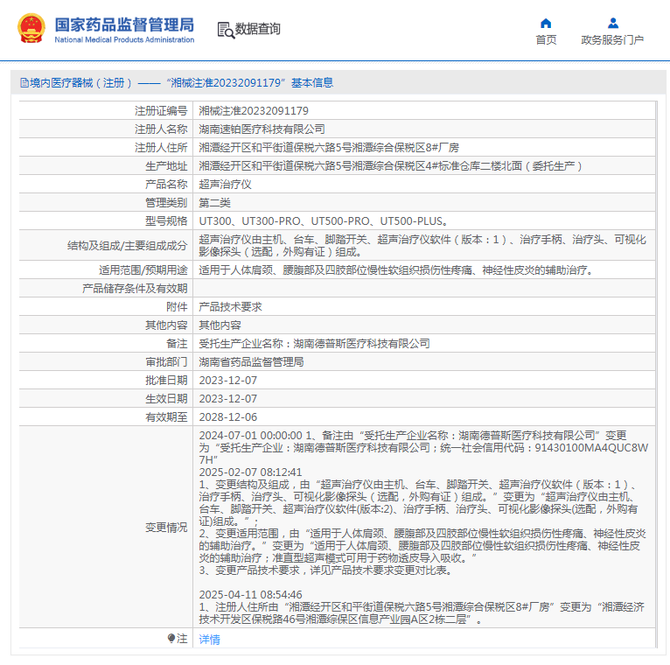Click the 管理类别 row label
The width and height of the screenshot is (670, 665).
pos(166,203)
